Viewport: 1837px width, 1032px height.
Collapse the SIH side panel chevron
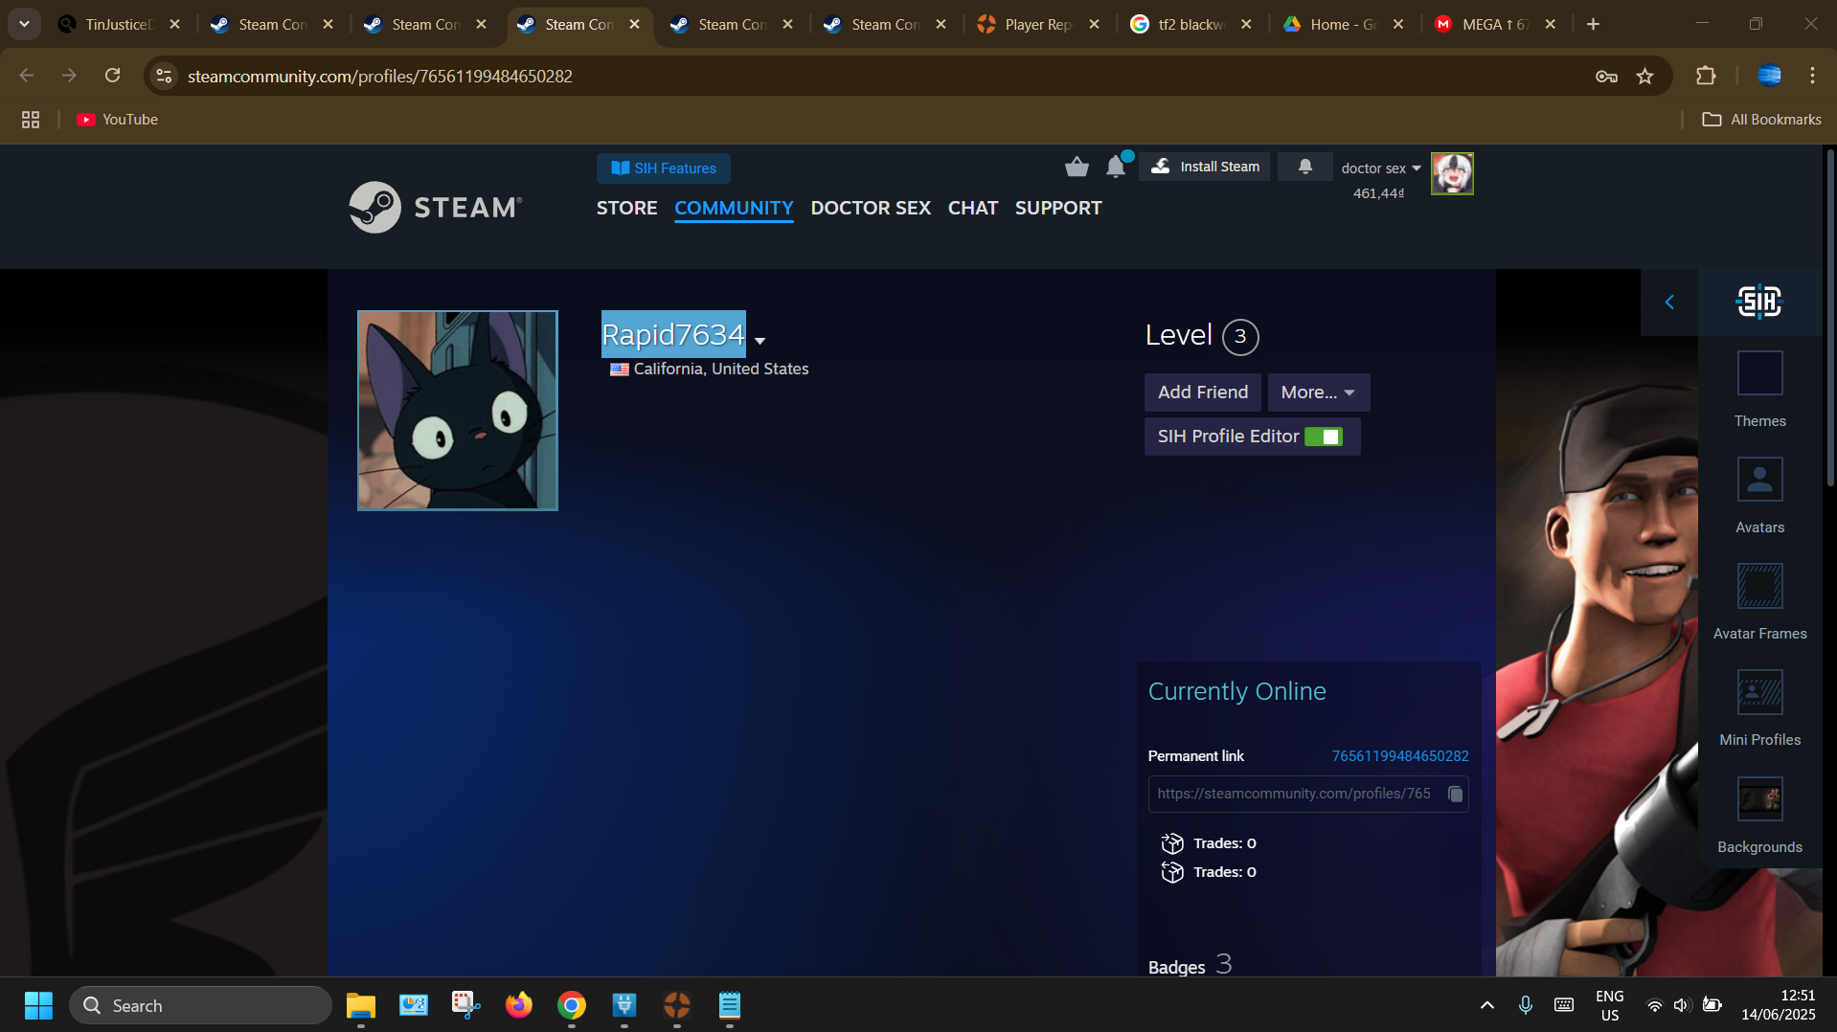pos(1669,303)
